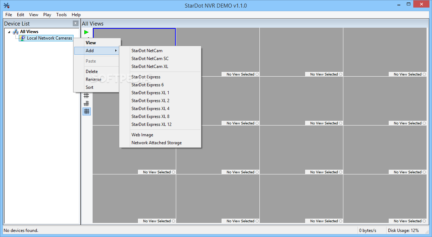Add a StarDot NetCam SC device
The width and height of the screenshot is (432, 237).
coord(160,59)
